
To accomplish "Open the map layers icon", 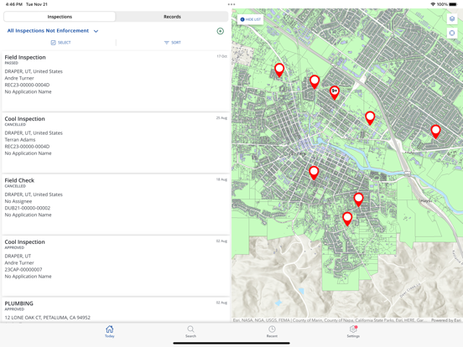I will point(452,19).
